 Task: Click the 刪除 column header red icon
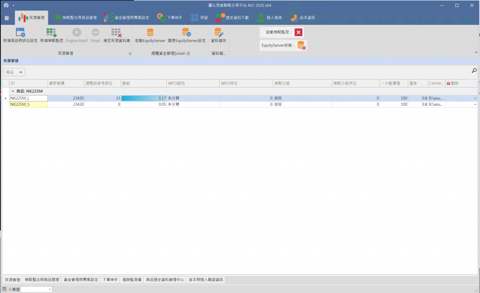(x=449, y=83)
